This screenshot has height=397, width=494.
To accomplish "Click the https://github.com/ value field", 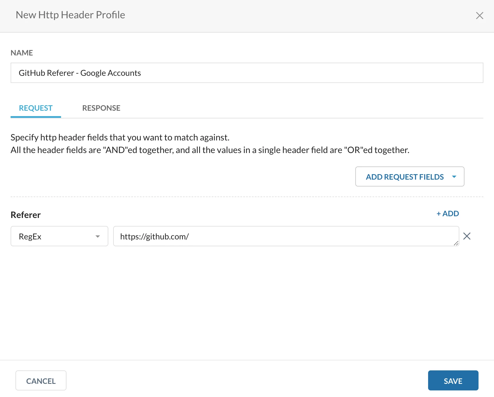I will coord(286,236).
